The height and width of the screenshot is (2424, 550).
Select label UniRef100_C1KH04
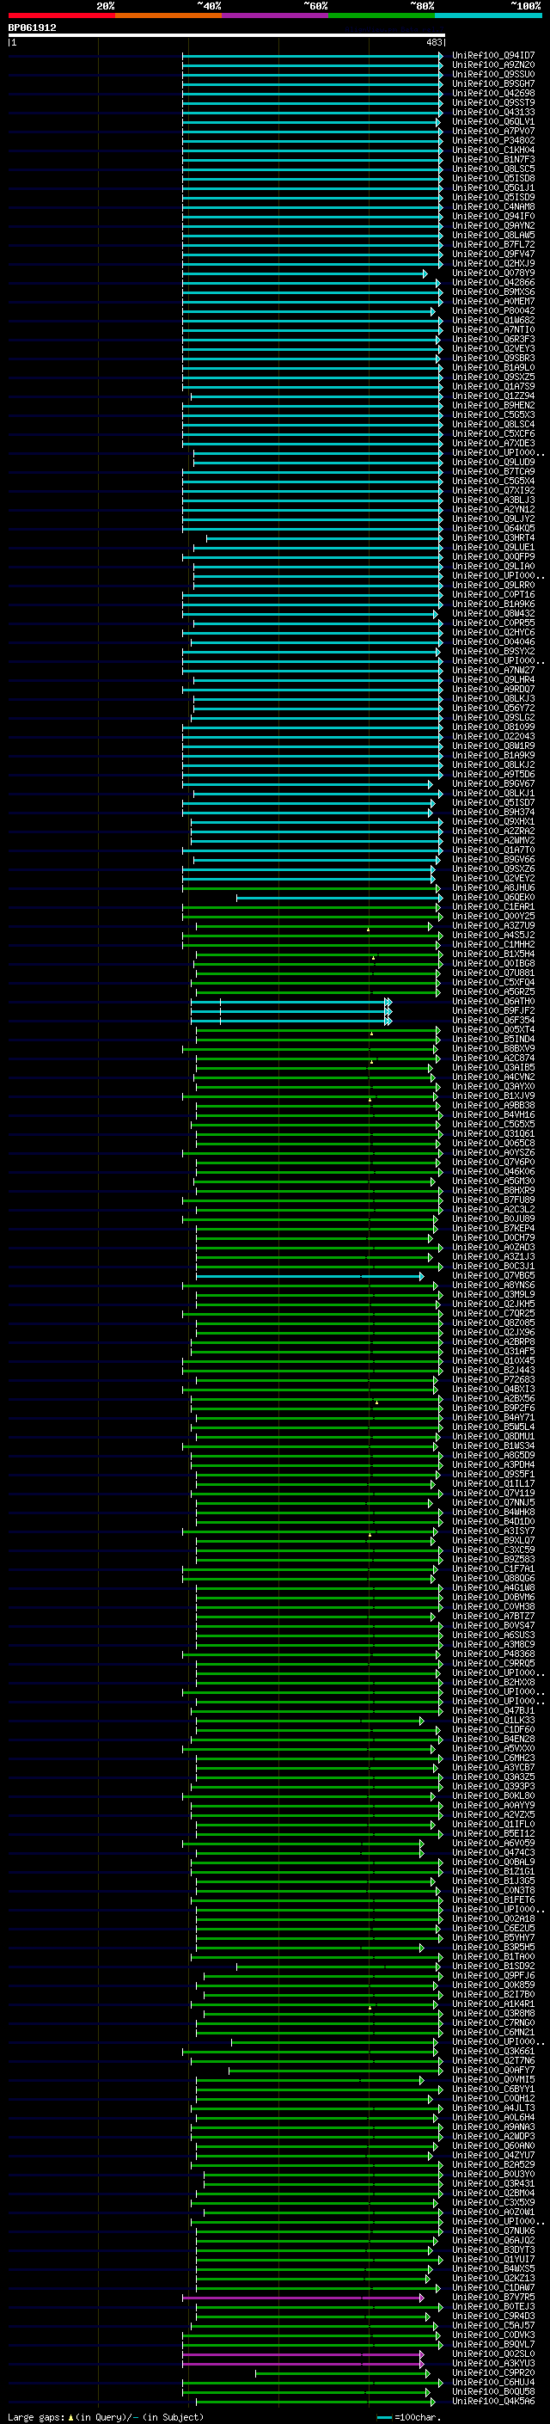(493, 150)
